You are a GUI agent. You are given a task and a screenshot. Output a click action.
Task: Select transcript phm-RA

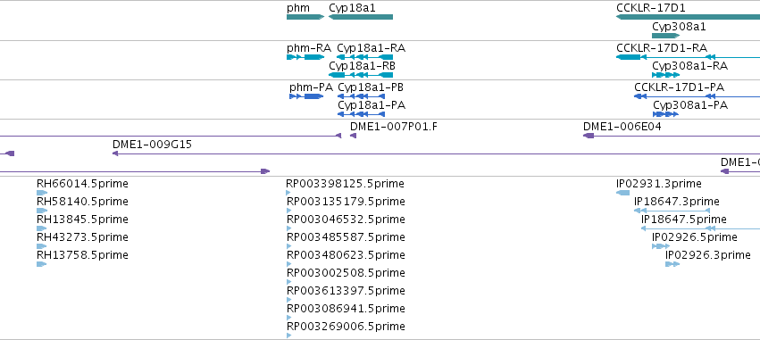pyautogui.click(x=305, y=57)
